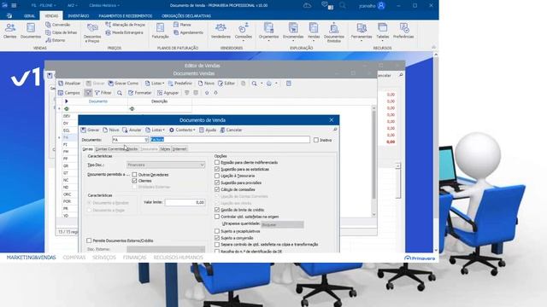Open the Tipo Doc. combo box
This screenshot has width=547, height=307.
click(166, 165)
